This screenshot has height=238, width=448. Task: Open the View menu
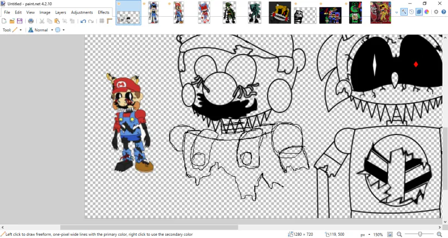click(30, 12)
